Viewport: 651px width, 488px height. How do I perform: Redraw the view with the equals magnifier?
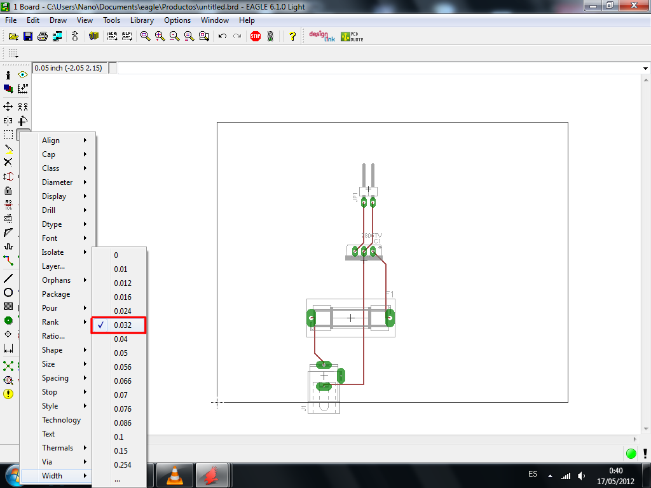click(189, 36)
